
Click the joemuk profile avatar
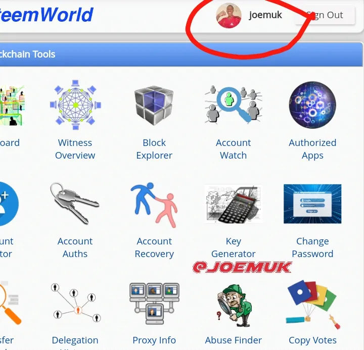229,16
